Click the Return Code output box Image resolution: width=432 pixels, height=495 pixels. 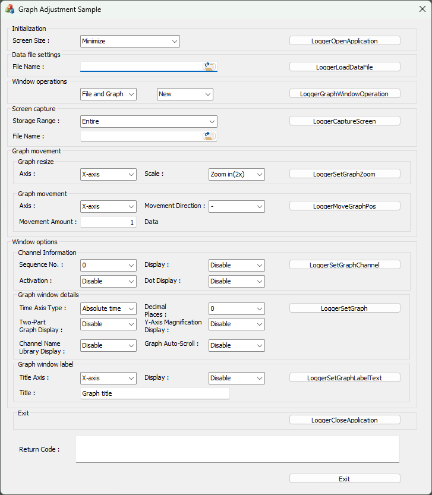[x=237, y=449]
